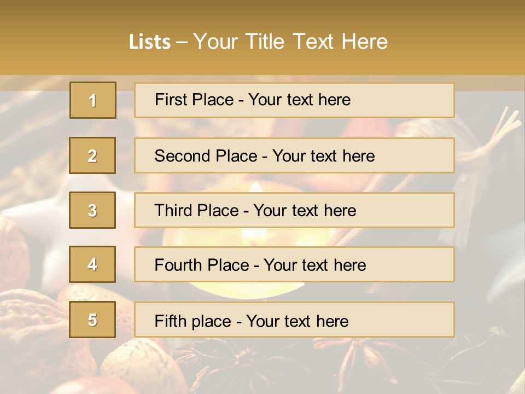Select the 'Fifth place' text placeholder
This screenshot has height=394, width=525.
coord(294,320)
